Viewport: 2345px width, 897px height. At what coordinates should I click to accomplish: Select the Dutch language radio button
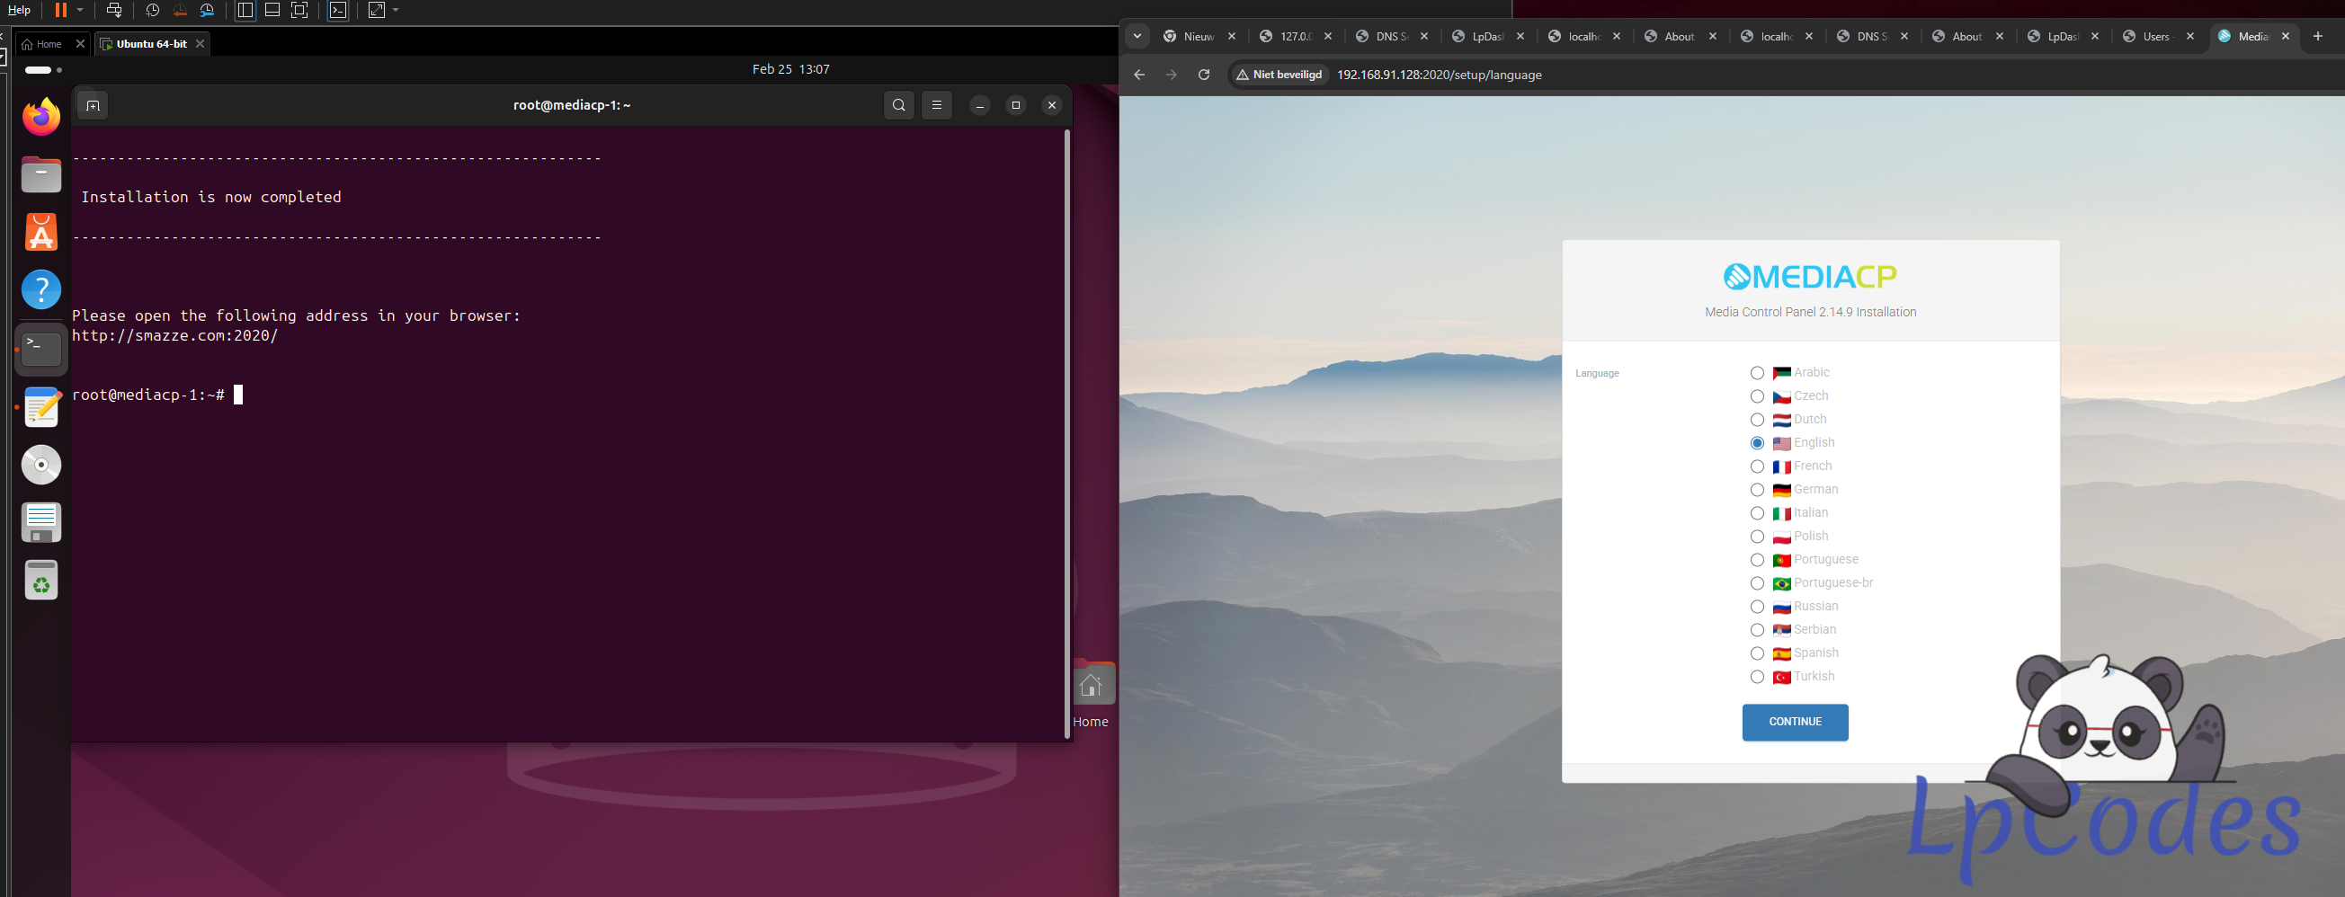coord(1757,421)
